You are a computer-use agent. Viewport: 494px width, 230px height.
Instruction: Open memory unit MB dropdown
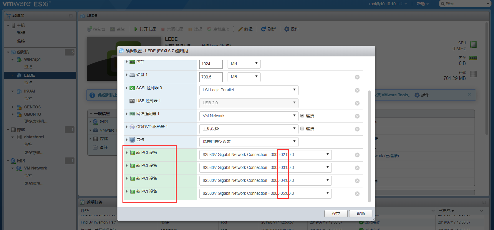pyautogui.click(x=244, y=63)
